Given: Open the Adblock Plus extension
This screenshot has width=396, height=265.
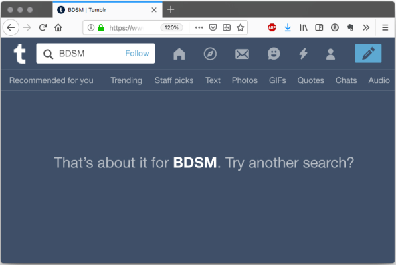Looking at the screenshot, I should click(x=272, y=27).
